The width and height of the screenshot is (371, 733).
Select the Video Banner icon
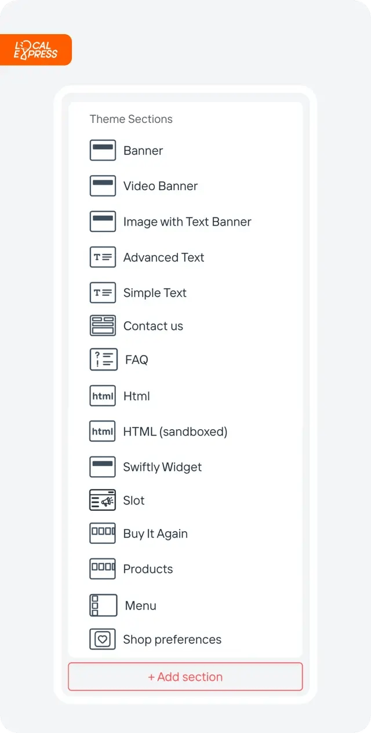103,186
